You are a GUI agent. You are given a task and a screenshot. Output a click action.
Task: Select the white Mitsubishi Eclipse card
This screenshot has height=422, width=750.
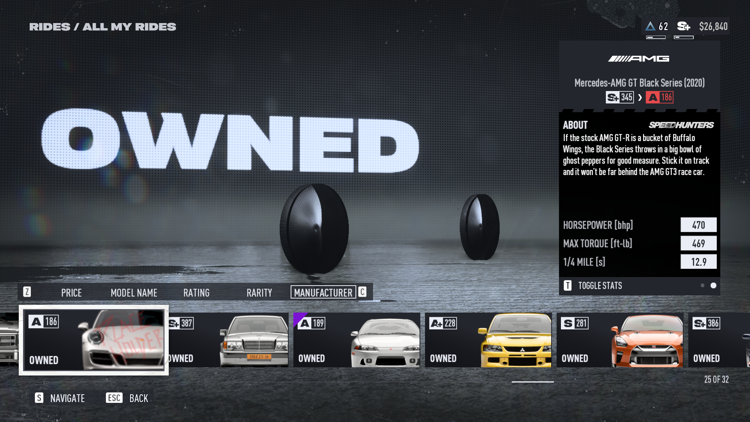point(357,340)
